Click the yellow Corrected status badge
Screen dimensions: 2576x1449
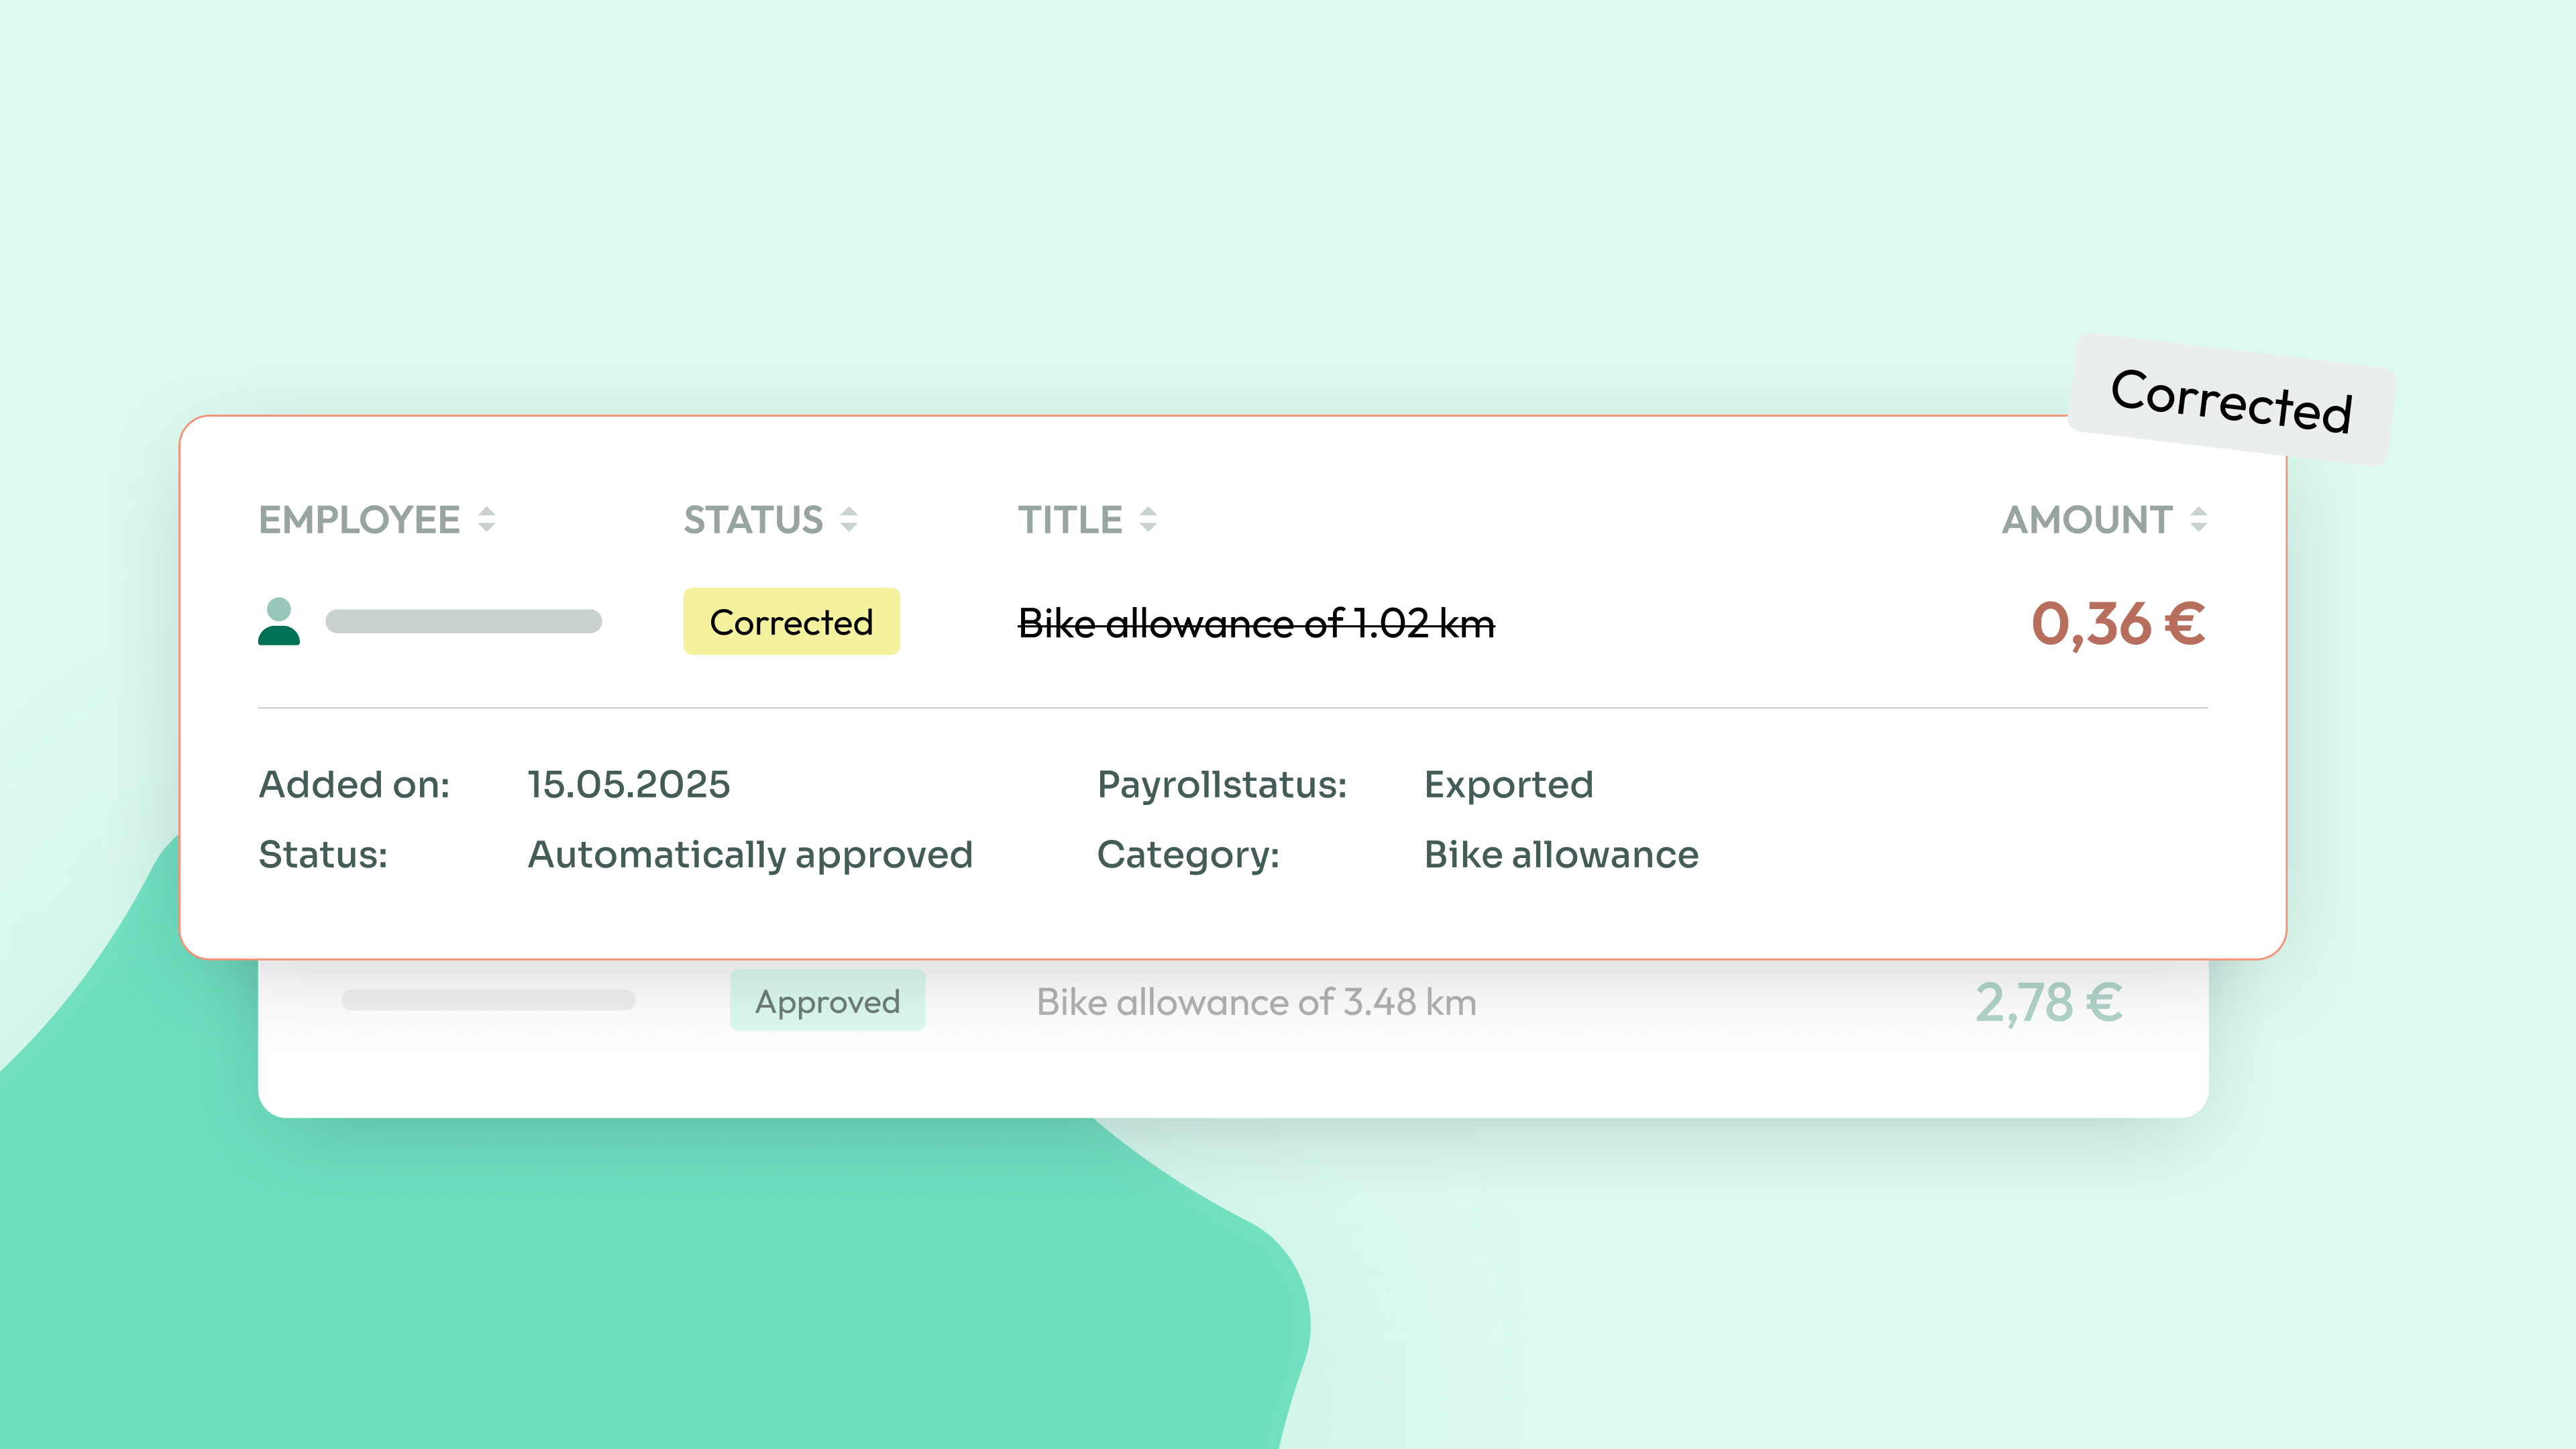pos(791,622)
